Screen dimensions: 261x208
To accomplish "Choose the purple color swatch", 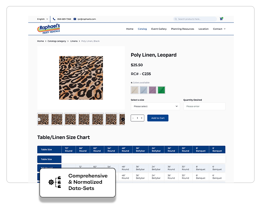I will [x=152, y=90].
